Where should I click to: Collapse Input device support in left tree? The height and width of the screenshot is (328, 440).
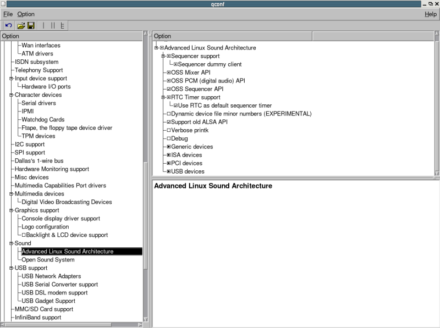coord(11,79)
